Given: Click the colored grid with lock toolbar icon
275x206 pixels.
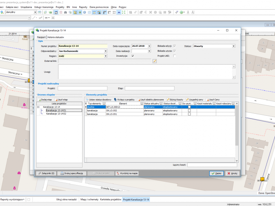Looking at the screenshot, I should pyautogui.click(x=99, y=12).
